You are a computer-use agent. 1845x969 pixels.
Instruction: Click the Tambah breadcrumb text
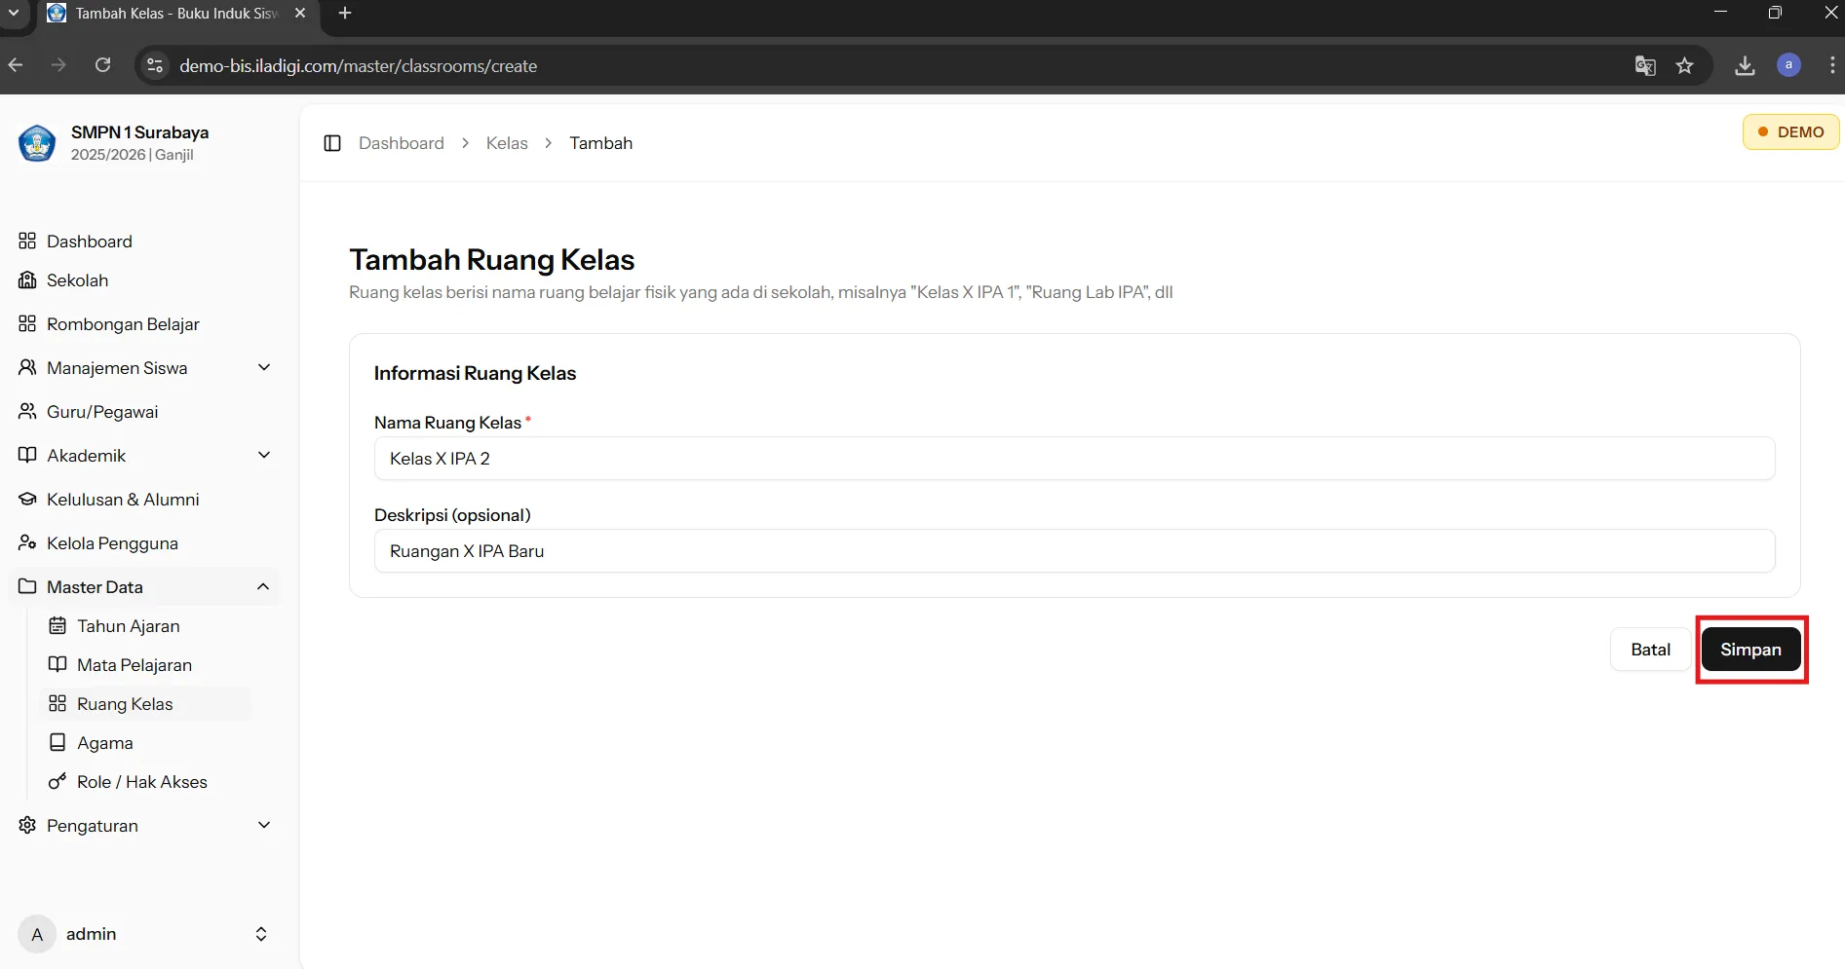click(x=601, y=143)
